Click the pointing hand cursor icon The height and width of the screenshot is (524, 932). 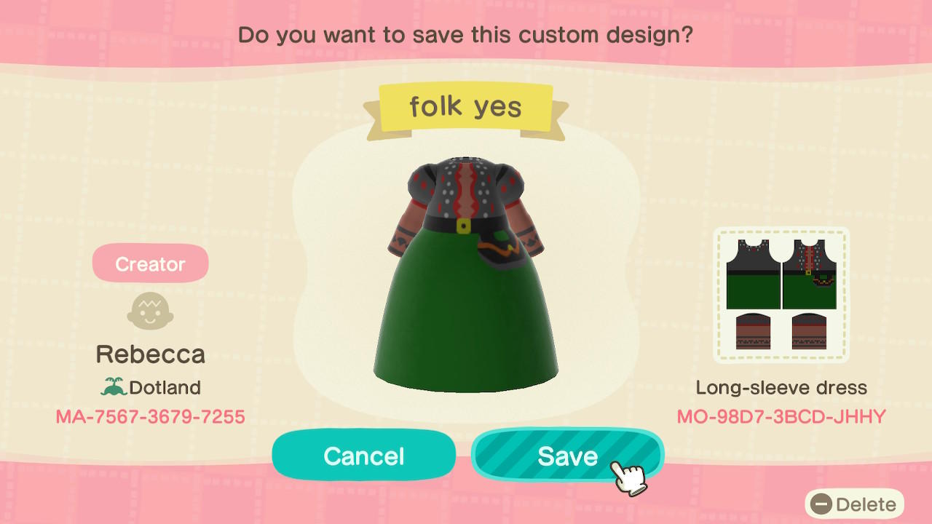tap(628, 477)
